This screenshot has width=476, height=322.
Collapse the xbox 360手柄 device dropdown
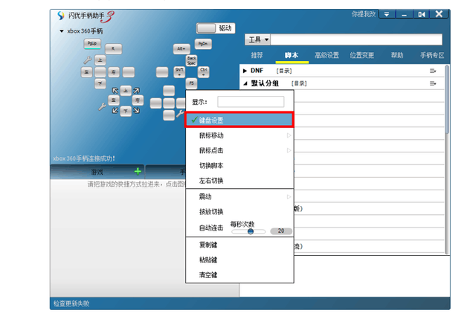coord(62,31)
